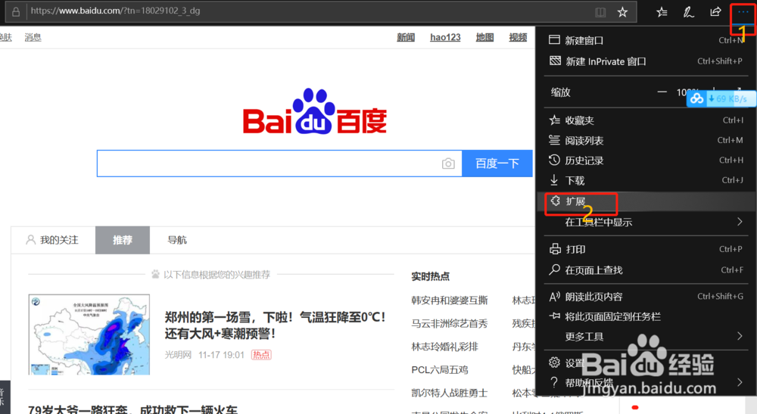Click the print printer icon
The height and width of the screenshot is (414, 757).
pos(555,249)
